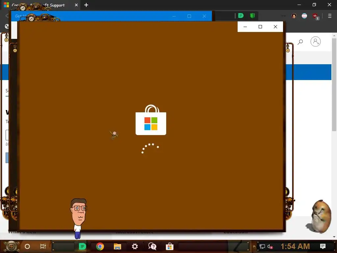Close the Get Help window behind the Store
Viewport: 337px width, 253px height.
[204, 16]
